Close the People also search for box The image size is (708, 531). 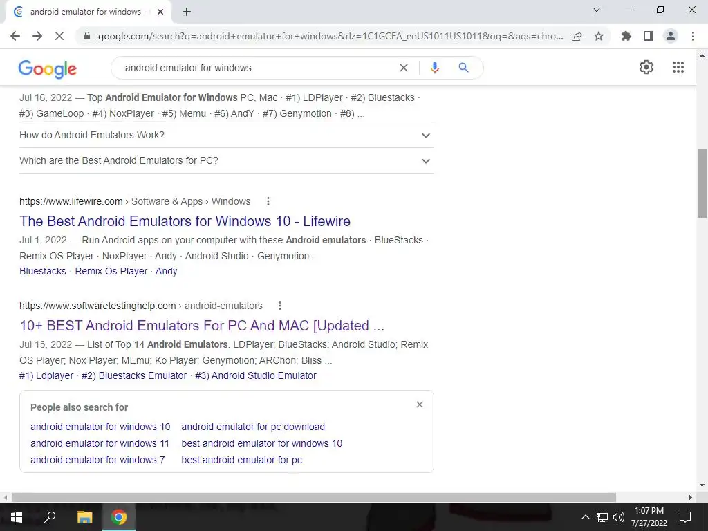(420, 404)
